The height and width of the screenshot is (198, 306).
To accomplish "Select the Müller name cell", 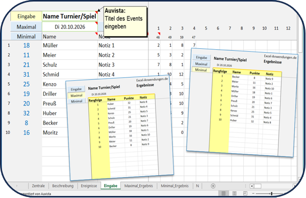I will click(70, 45).
